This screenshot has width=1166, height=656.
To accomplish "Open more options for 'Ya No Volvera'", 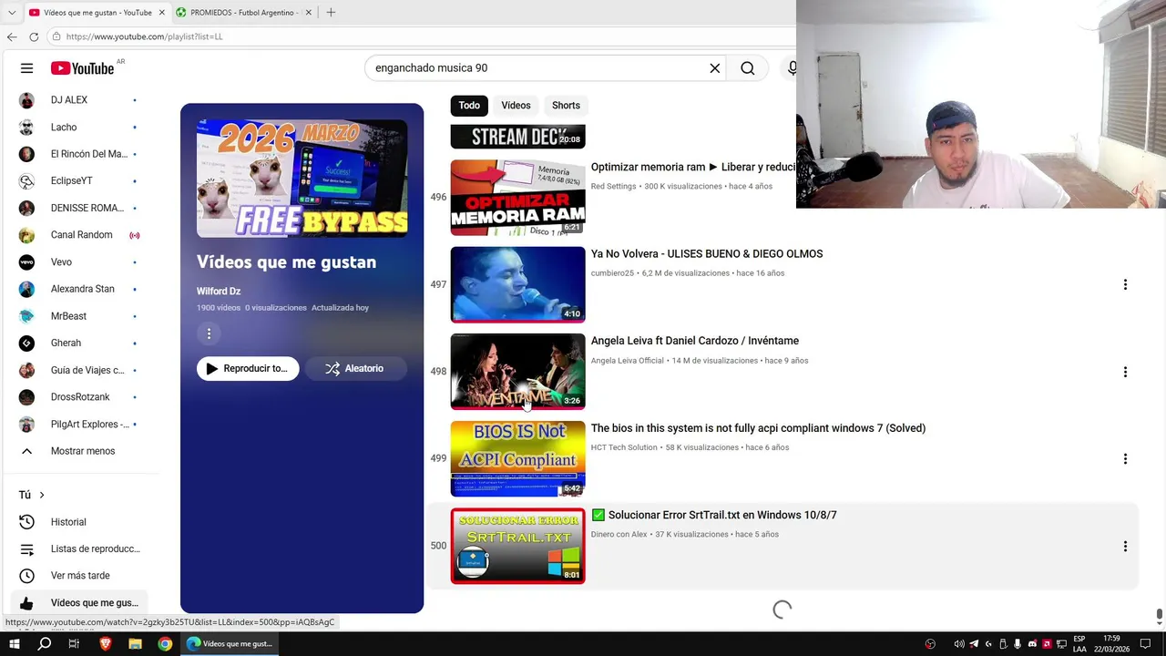I will pos(1125,285).
